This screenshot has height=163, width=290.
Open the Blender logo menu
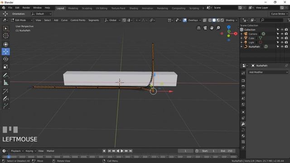point(4,8)
